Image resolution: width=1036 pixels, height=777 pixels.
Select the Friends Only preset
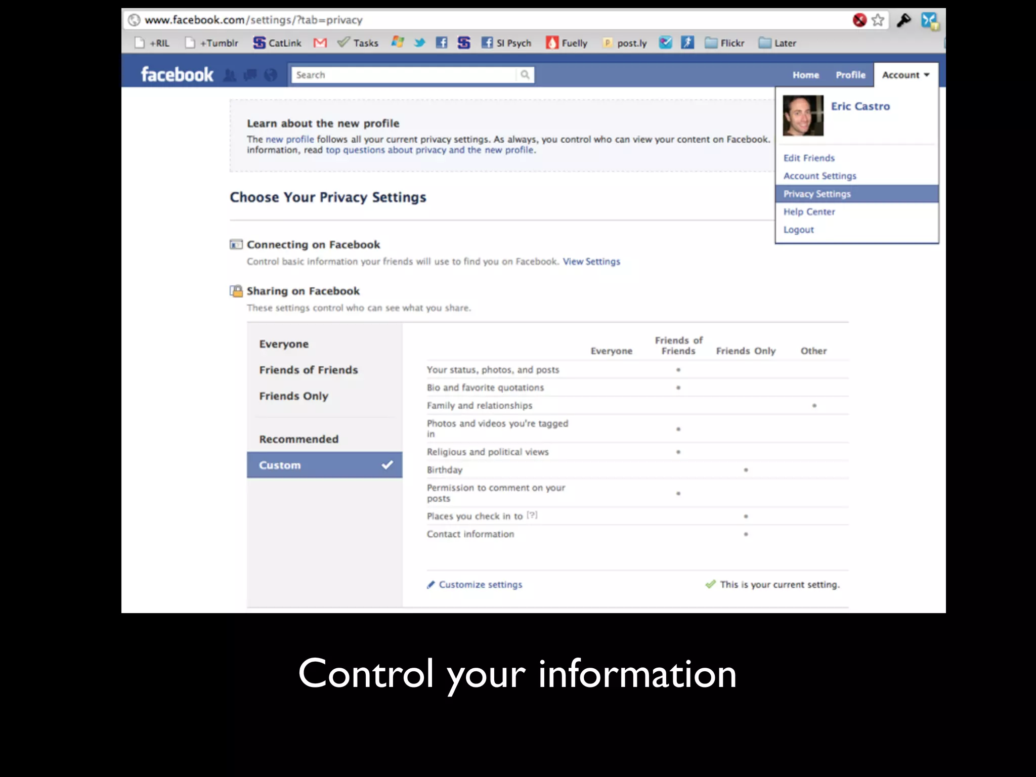(x=324, y=396)
